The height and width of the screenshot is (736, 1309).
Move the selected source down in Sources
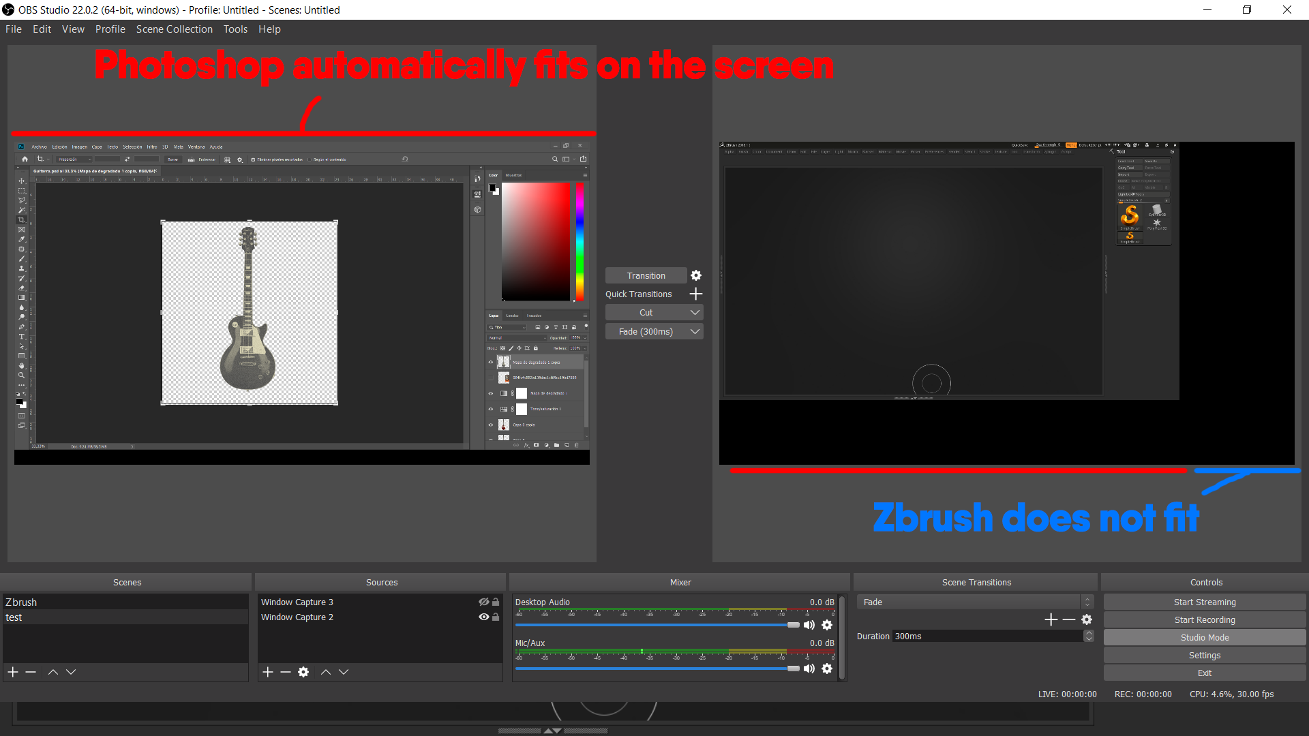pos(344,672)
